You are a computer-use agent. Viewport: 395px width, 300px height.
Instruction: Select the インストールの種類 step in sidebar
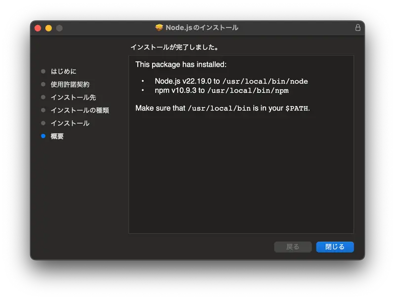pyautogui.click(x=80, y=110)
